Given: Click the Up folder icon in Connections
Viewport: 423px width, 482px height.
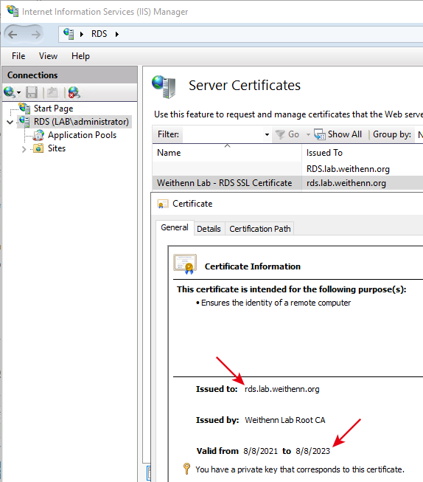Looking at the screenshot, I should point(52,92).
